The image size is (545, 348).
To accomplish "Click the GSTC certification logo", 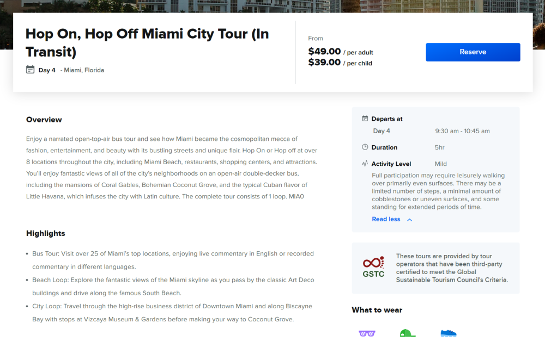I will tap(373, 267).
